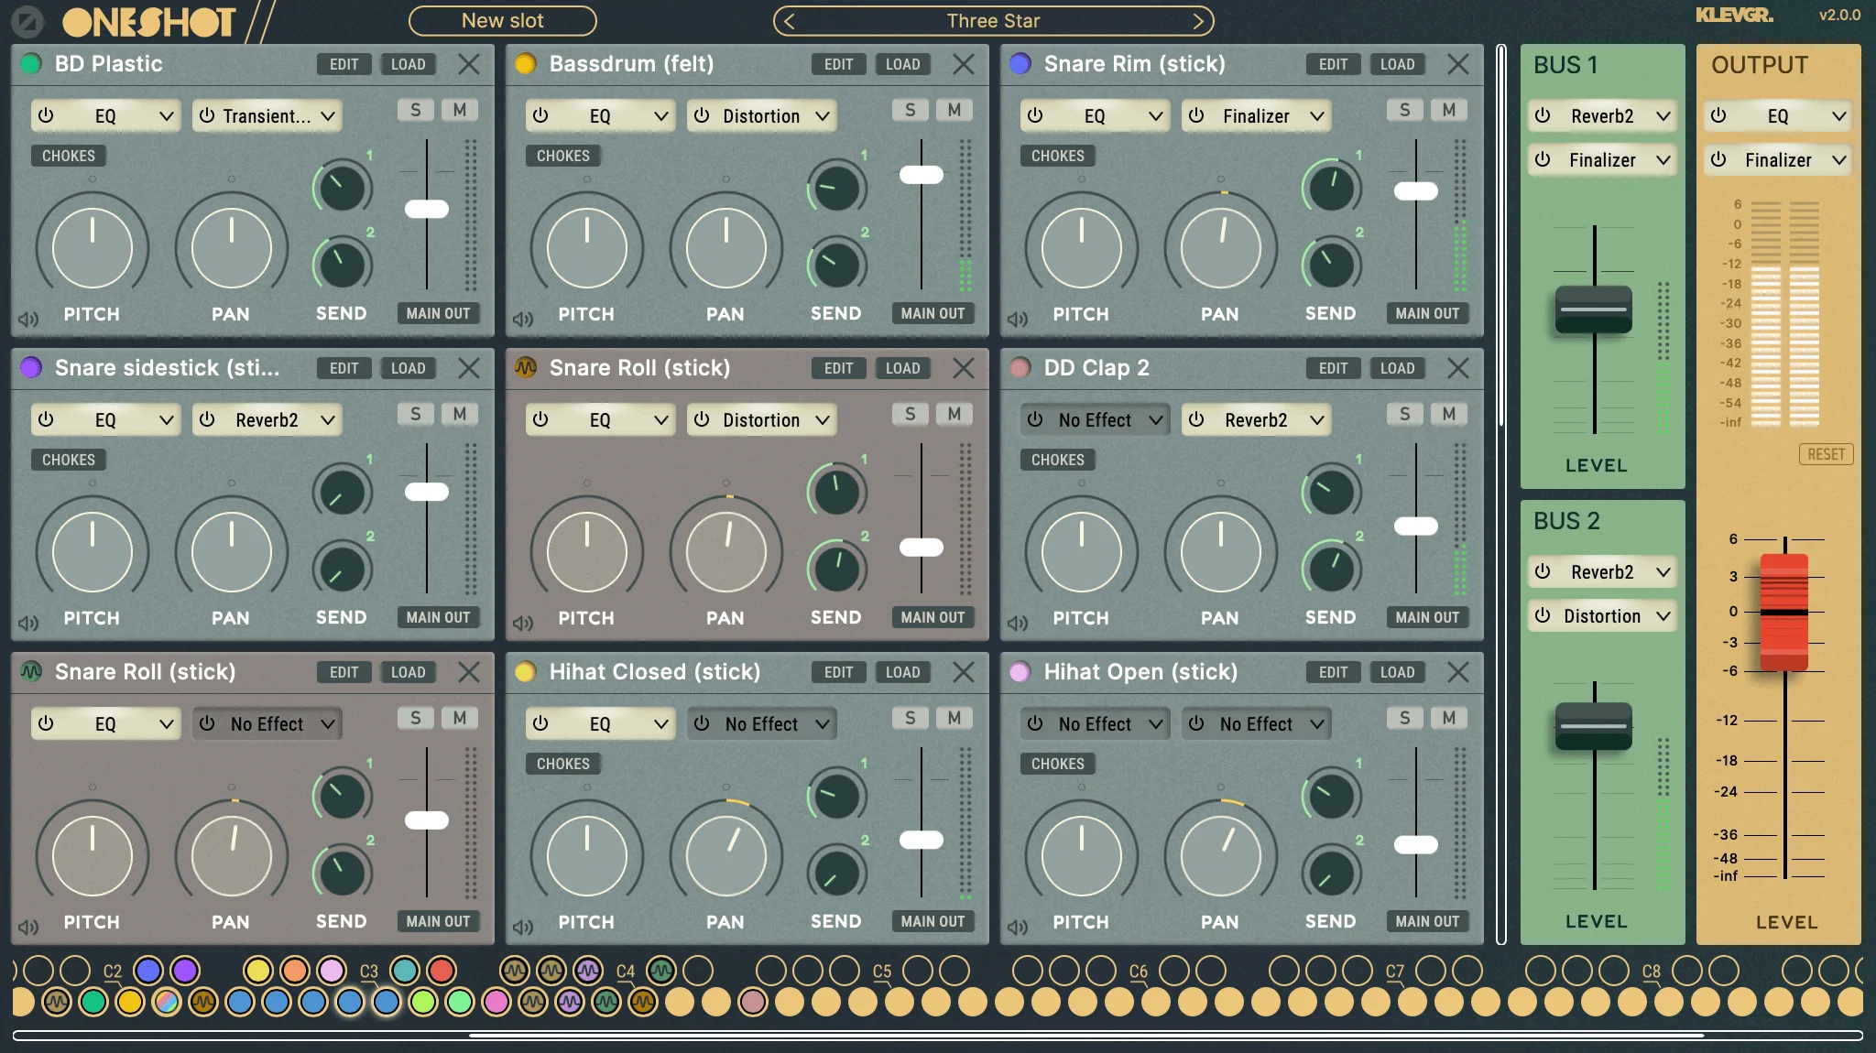Viewport: 1876px width, 1053px height.
Task: Click the bypass icon in top-left corner
Action: pyautogui.click(x=27, y=20)
